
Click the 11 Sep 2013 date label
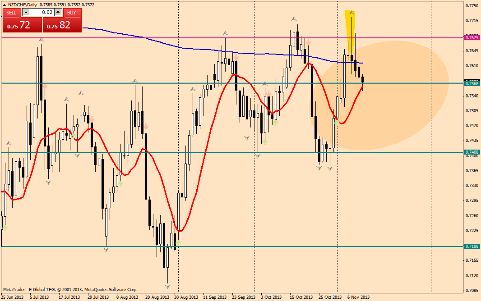215,297
